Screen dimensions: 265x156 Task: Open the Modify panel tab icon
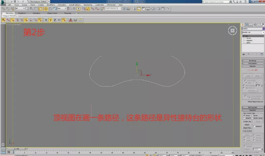(x=247, y=25)
